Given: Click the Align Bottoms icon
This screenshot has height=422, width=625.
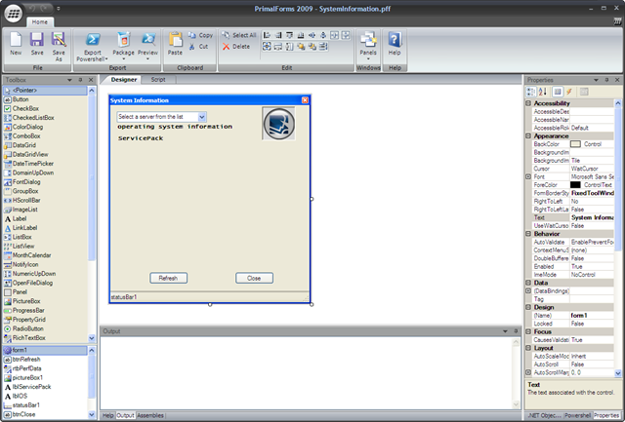Looking at the screenshot, I should pos(301,35).
